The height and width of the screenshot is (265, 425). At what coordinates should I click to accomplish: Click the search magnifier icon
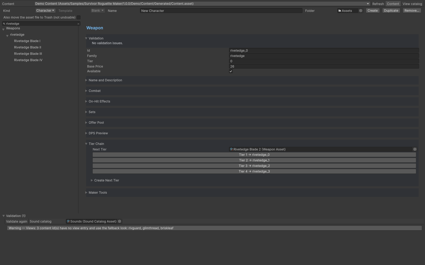4,24
